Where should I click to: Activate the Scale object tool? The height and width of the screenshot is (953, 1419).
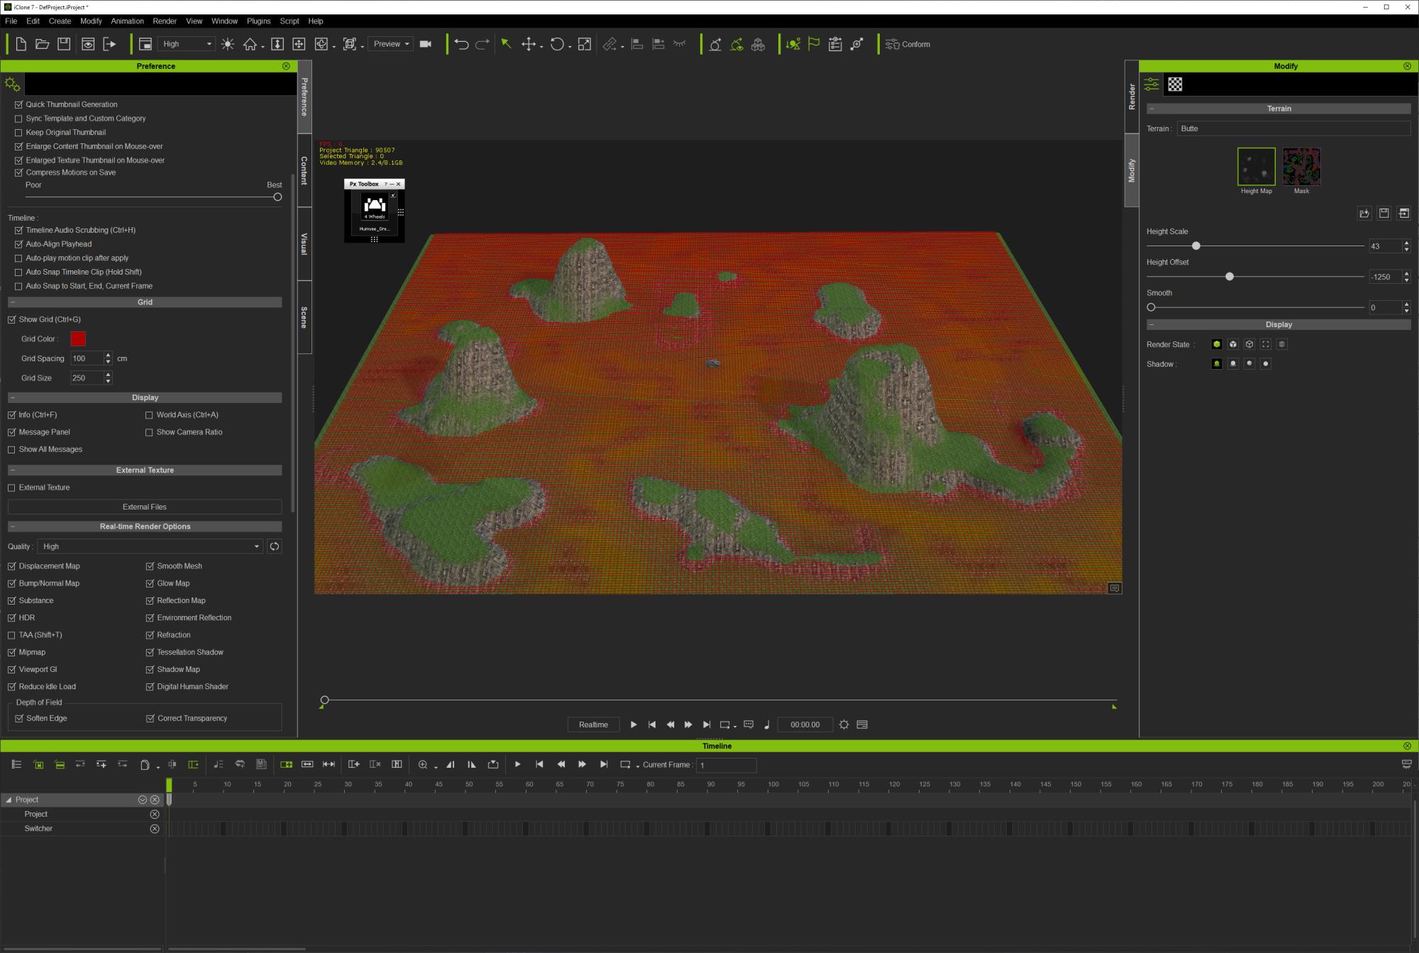click(585, 44)
